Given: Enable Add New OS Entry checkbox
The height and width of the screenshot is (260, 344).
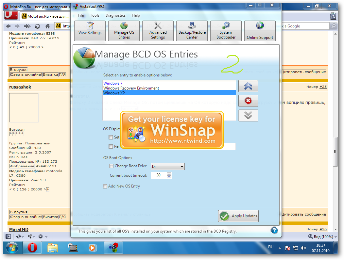Looking at the screenshot, I should (x=105, y=186).
